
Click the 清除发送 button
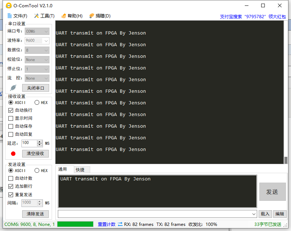click(x=35, y=214)
